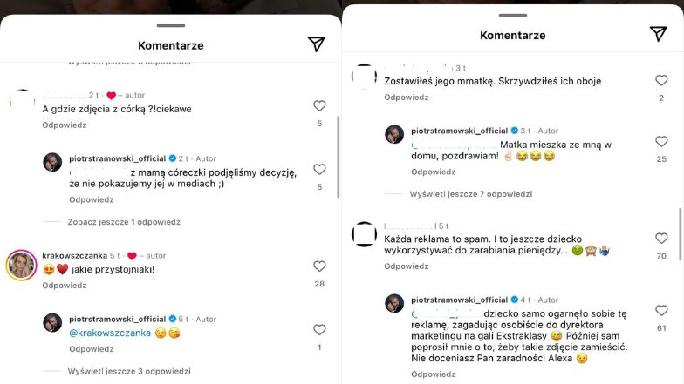Viewport: 684px width, 384px height.
Task: Heart the reply about "gali Ekstraklasy"
Action: [661, 310]
